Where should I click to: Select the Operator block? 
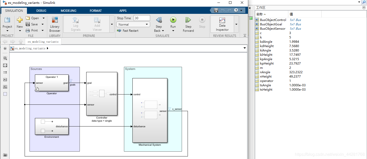point(52,83)
